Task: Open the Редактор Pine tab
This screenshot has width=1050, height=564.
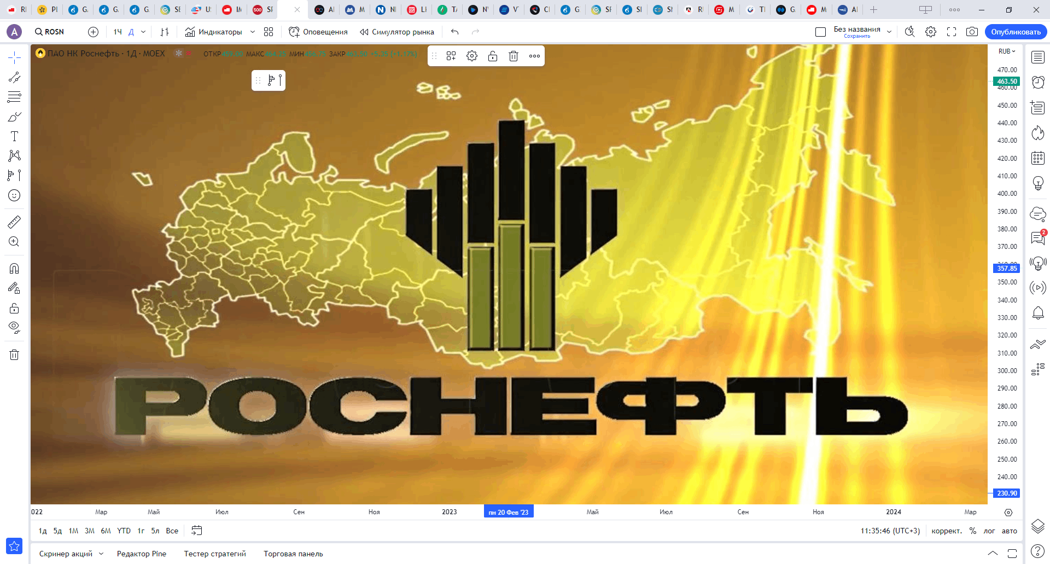Action: (x=142, y=554)
